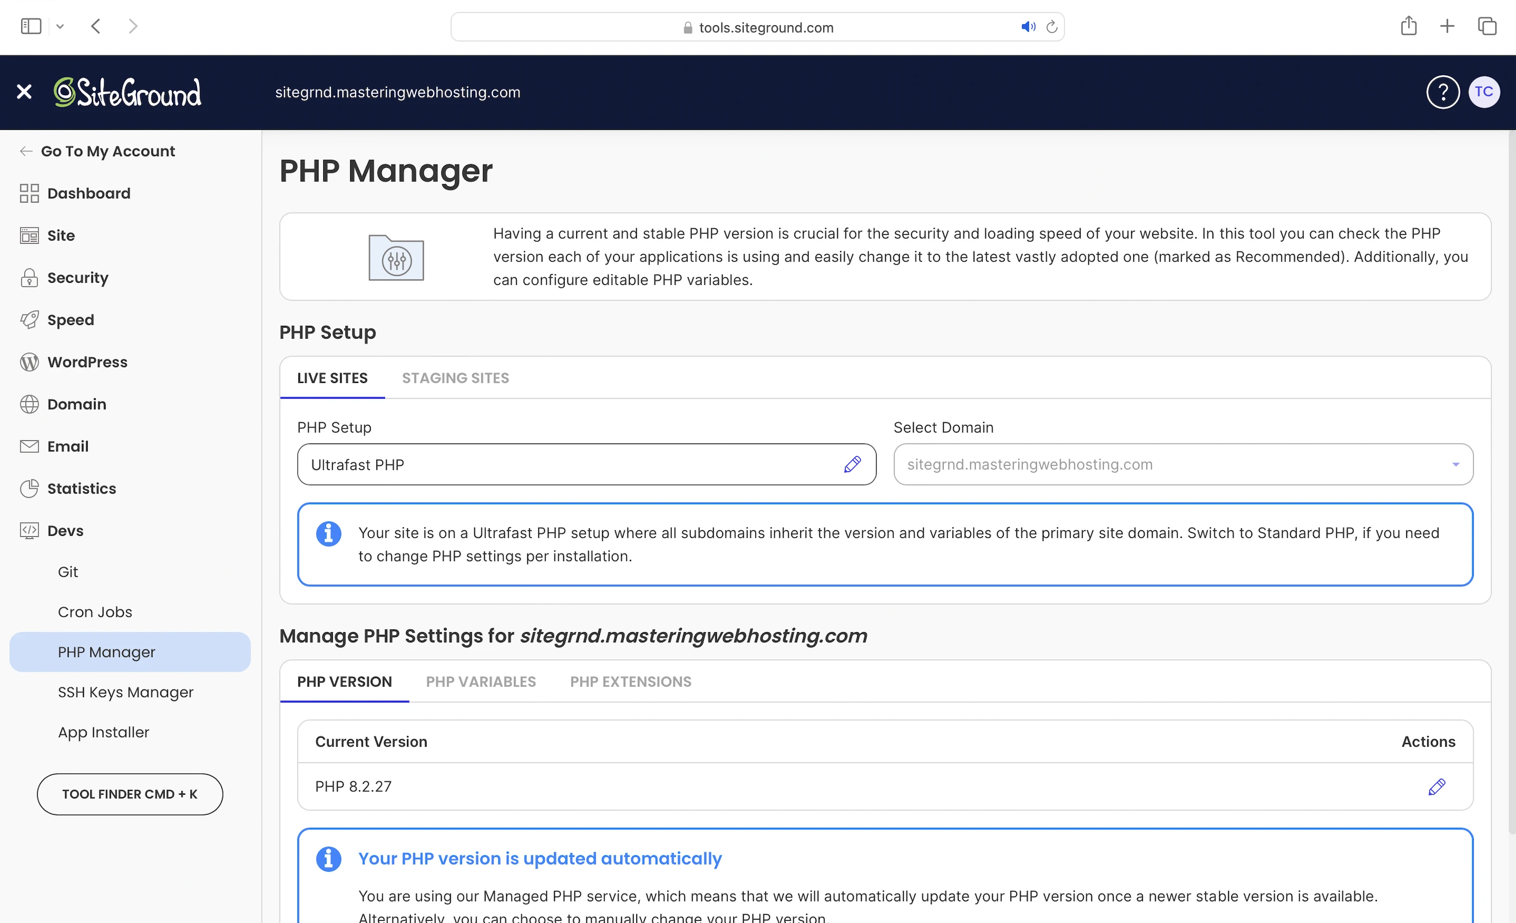Image resolution: width=1516 pixels, height=923 pixels.
Task: Collapse the Devs menu section
Action: (65, 531)
